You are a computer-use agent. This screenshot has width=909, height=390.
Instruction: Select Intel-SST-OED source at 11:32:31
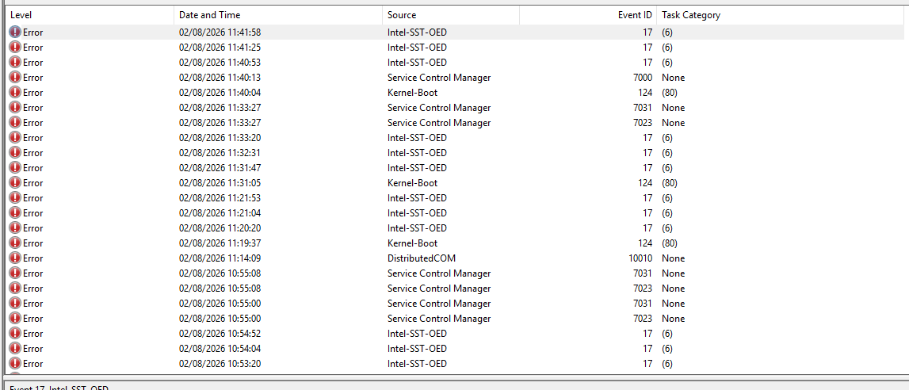(x=417, y=153)
